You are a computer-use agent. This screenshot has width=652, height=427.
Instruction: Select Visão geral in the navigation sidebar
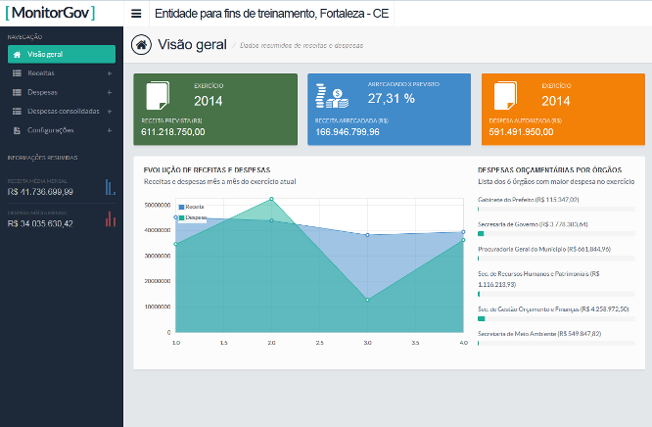tap(61, 55)
